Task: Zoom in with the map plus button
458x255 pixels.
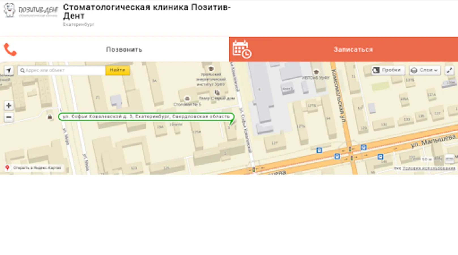Action: pos(9,105)
